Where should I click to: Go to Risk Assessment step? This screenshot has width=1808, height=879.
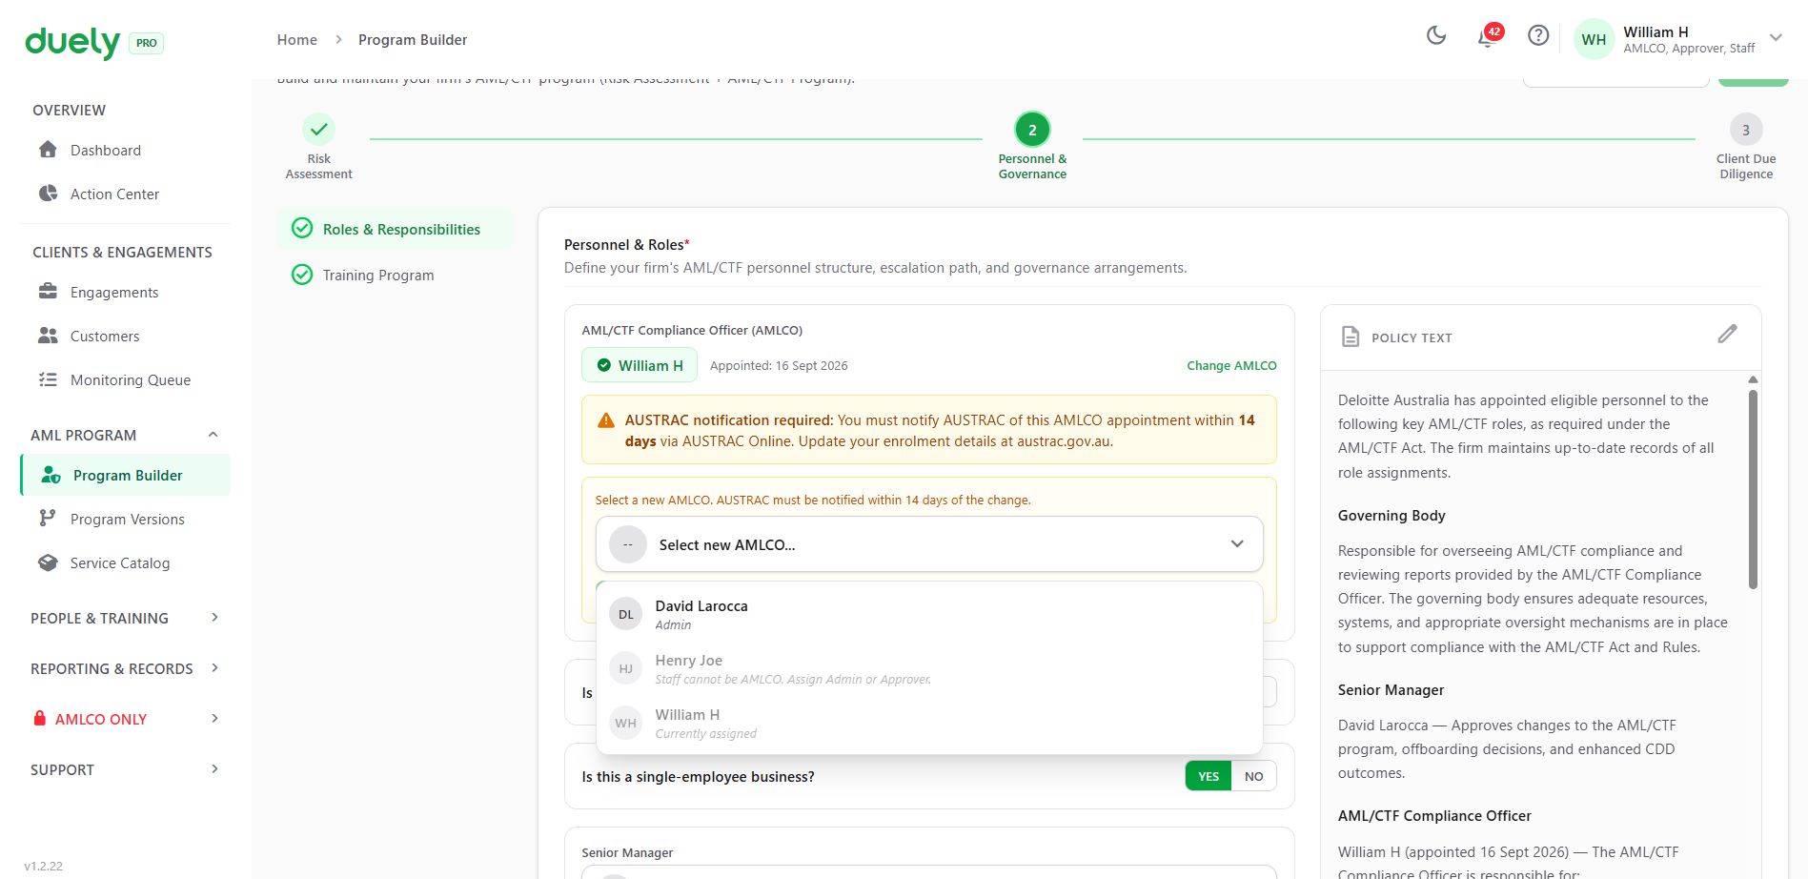coord(318,147)
